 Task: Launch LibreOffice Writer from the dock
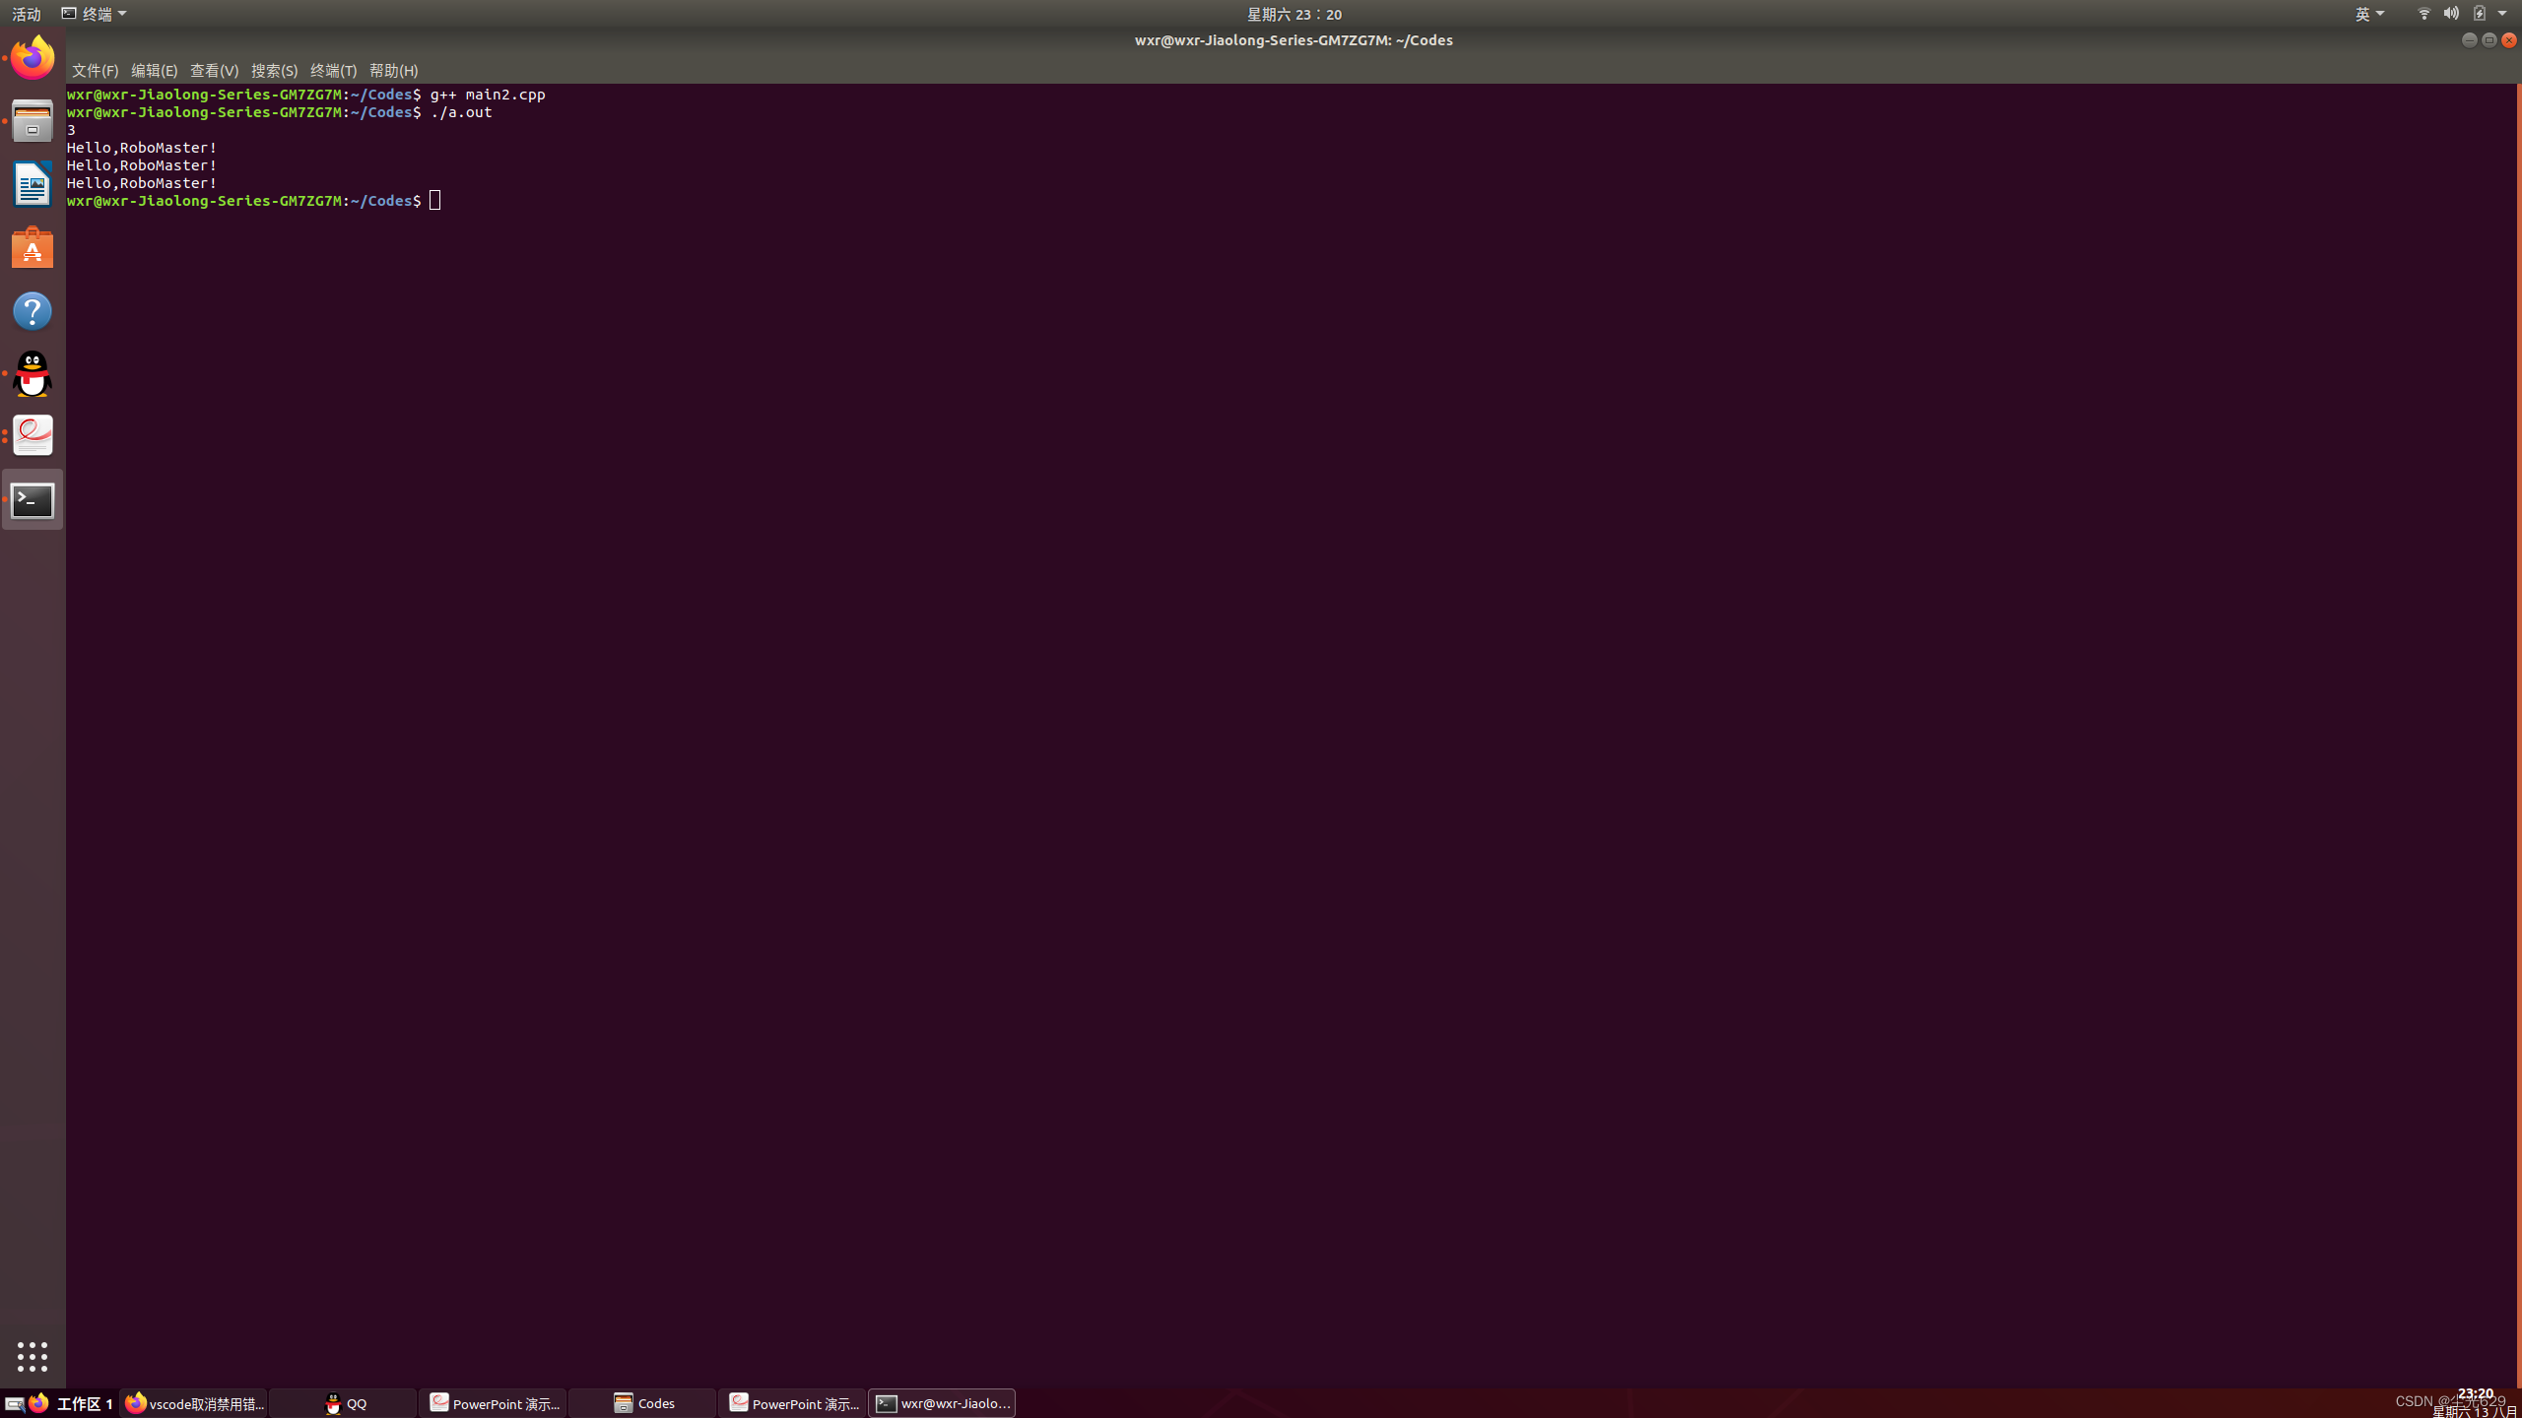pos(33,184)
